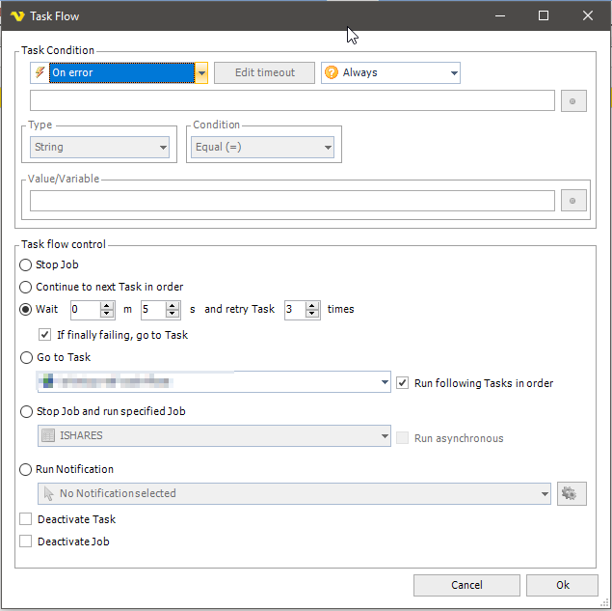Enable the Deactivate Task checkbox
The width and height of the screenshot is (612, 611).
pyautogui.click(x=26, y=519)
